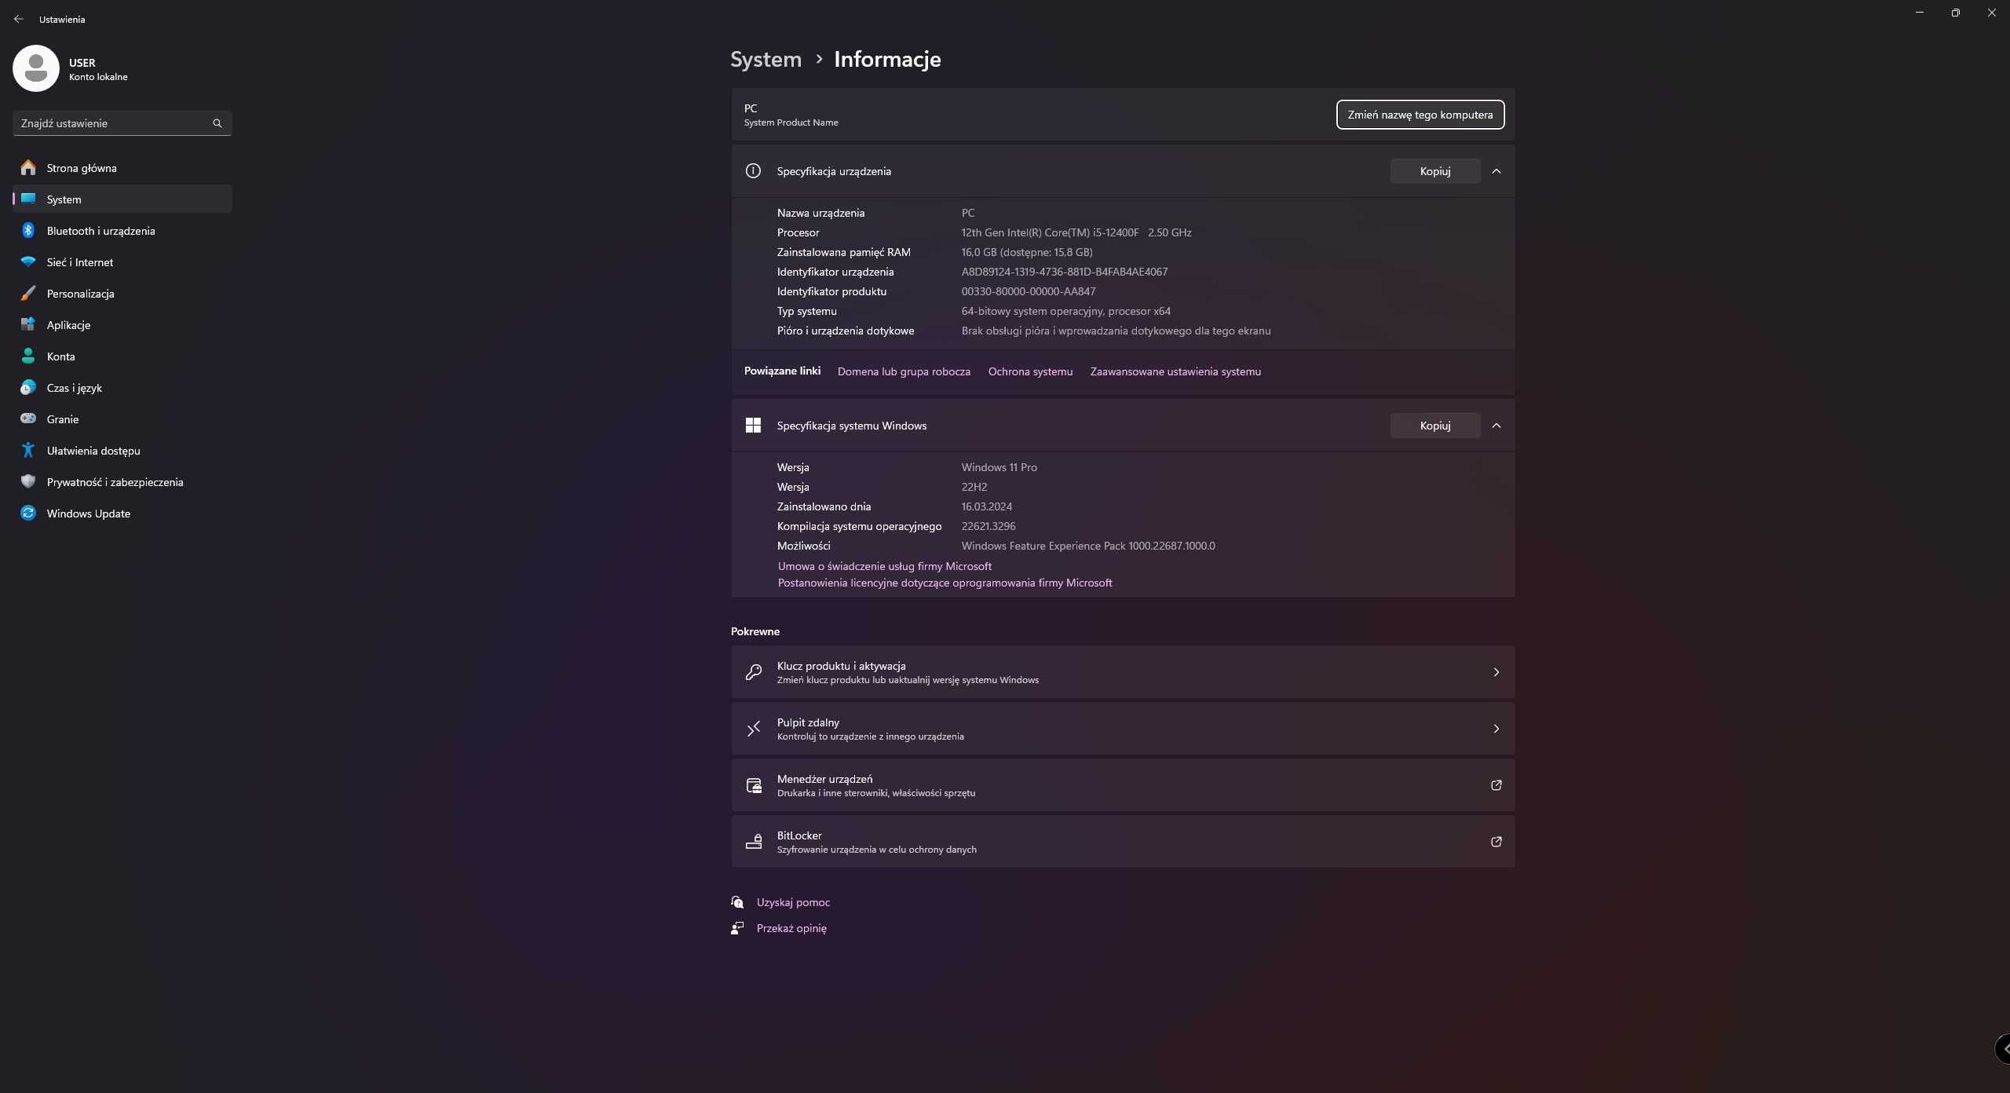This screenshot has height=1093, width=2010.
Task: Open Czas i język settings page
Action: pos(122,387)
